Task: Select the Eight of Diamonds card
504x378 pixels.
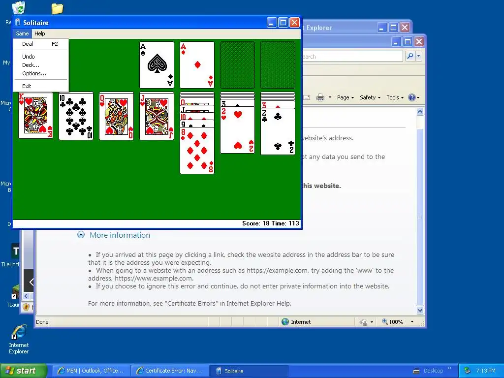Action: (197, 151)
